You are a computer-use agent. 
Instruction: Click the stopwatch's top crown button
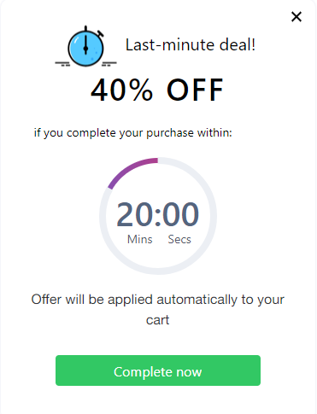coord(85,29)
